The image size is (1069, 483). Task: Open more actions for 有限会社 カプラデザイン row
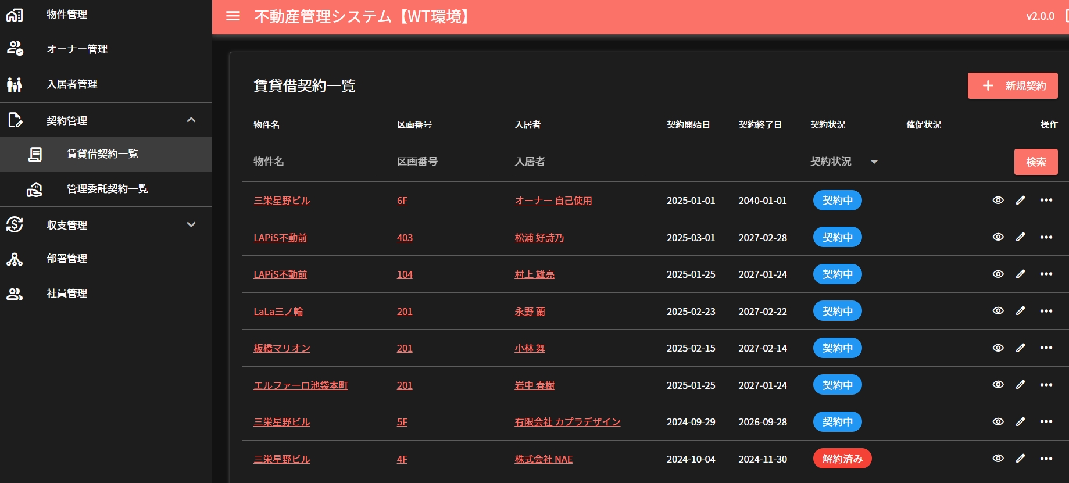[1046, 421]
